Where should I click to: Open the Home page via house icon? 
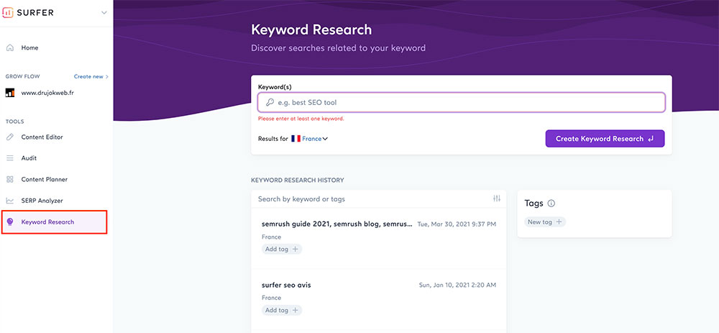(10, 47)
